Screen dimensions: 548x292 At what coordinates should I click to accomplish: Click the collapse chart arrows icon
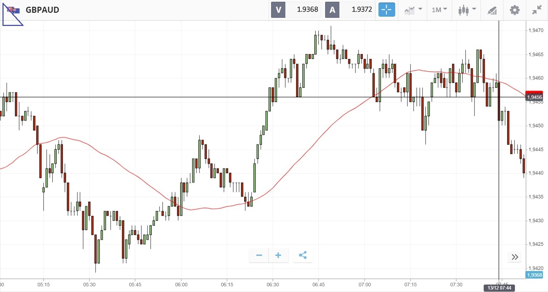point(537,10)
